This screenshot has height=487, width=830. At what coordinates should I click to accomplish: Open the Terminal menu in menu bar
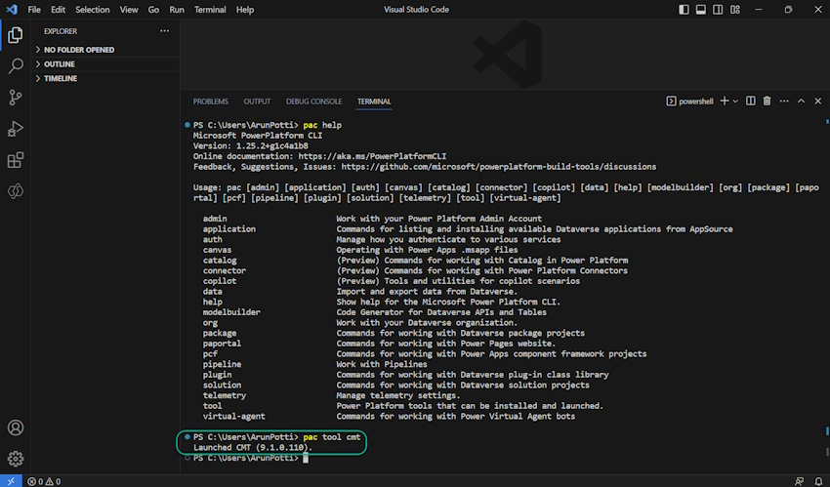[210, 10]
